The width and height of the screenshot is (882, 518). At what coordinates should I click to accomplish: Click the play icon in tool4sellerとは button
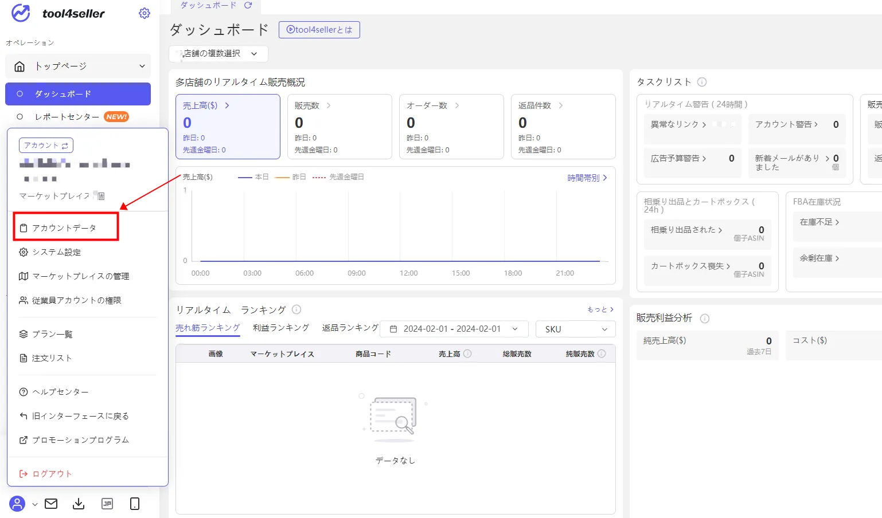coord(291,30)
